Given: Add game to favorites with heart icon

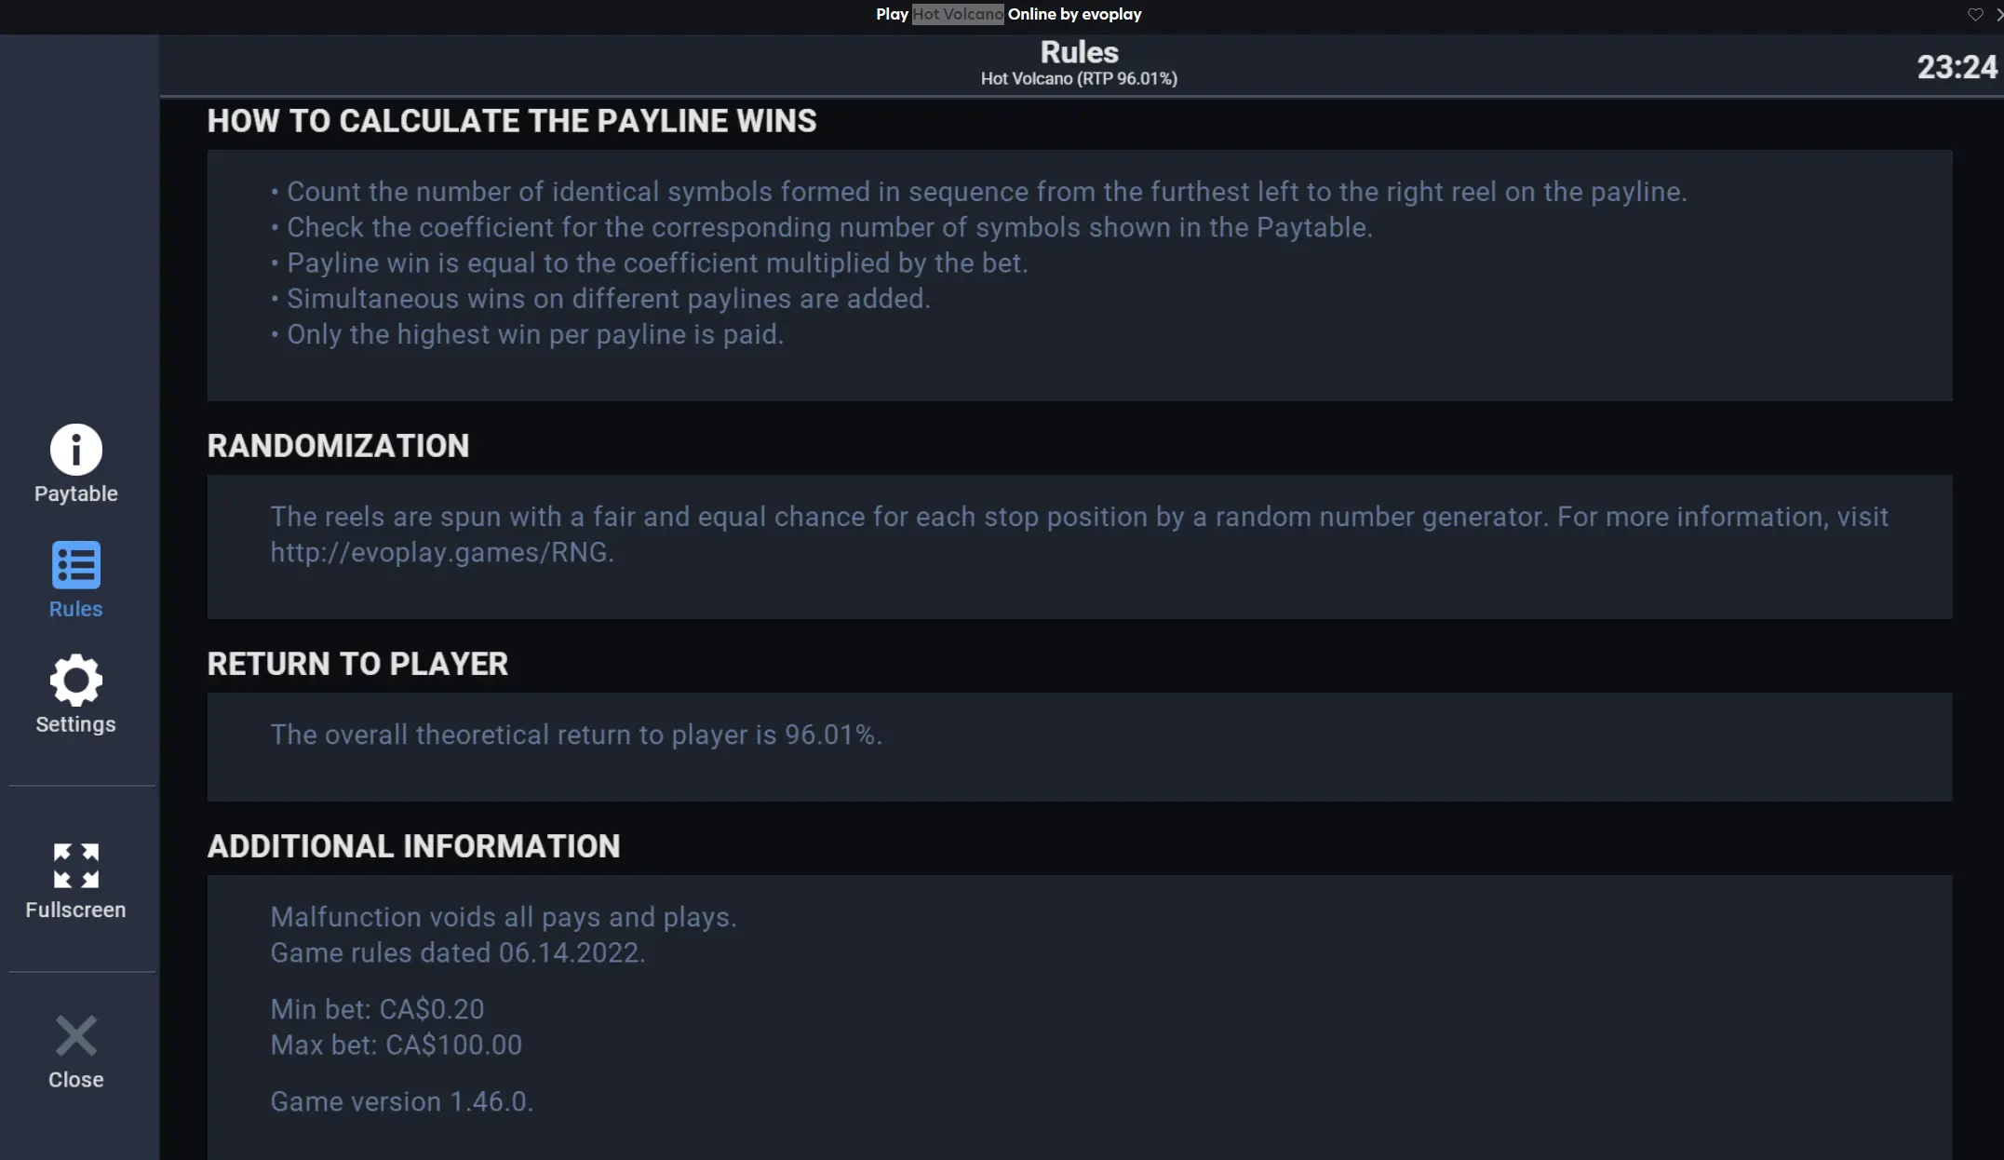Looking at the screenshot, I should coord(1975,14).
